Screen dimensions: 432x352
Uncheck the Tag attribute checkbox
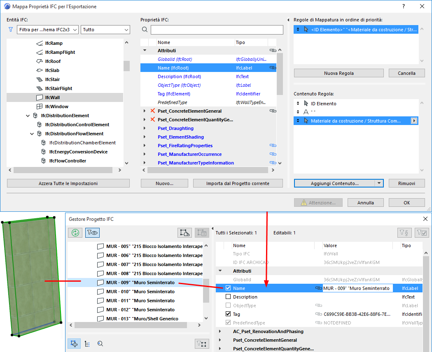coord(228,314)
